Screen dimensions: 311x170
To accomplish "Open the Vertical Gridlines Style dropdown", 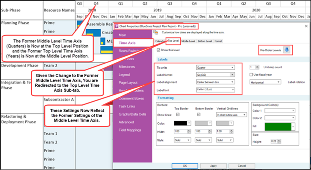I will click(x=225, y=140).
